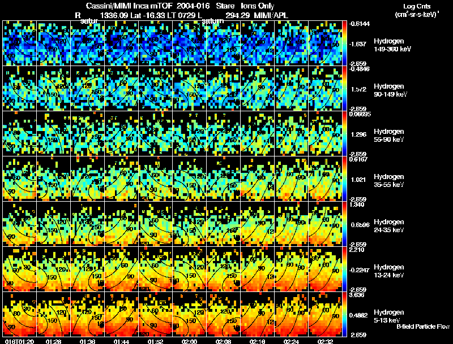Open the 35-55 keV image panel at 02:16
Screen dimensions: 453x344
coord(258,179)
